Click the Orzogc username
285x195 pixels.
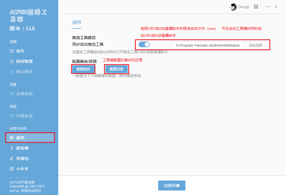244,7
